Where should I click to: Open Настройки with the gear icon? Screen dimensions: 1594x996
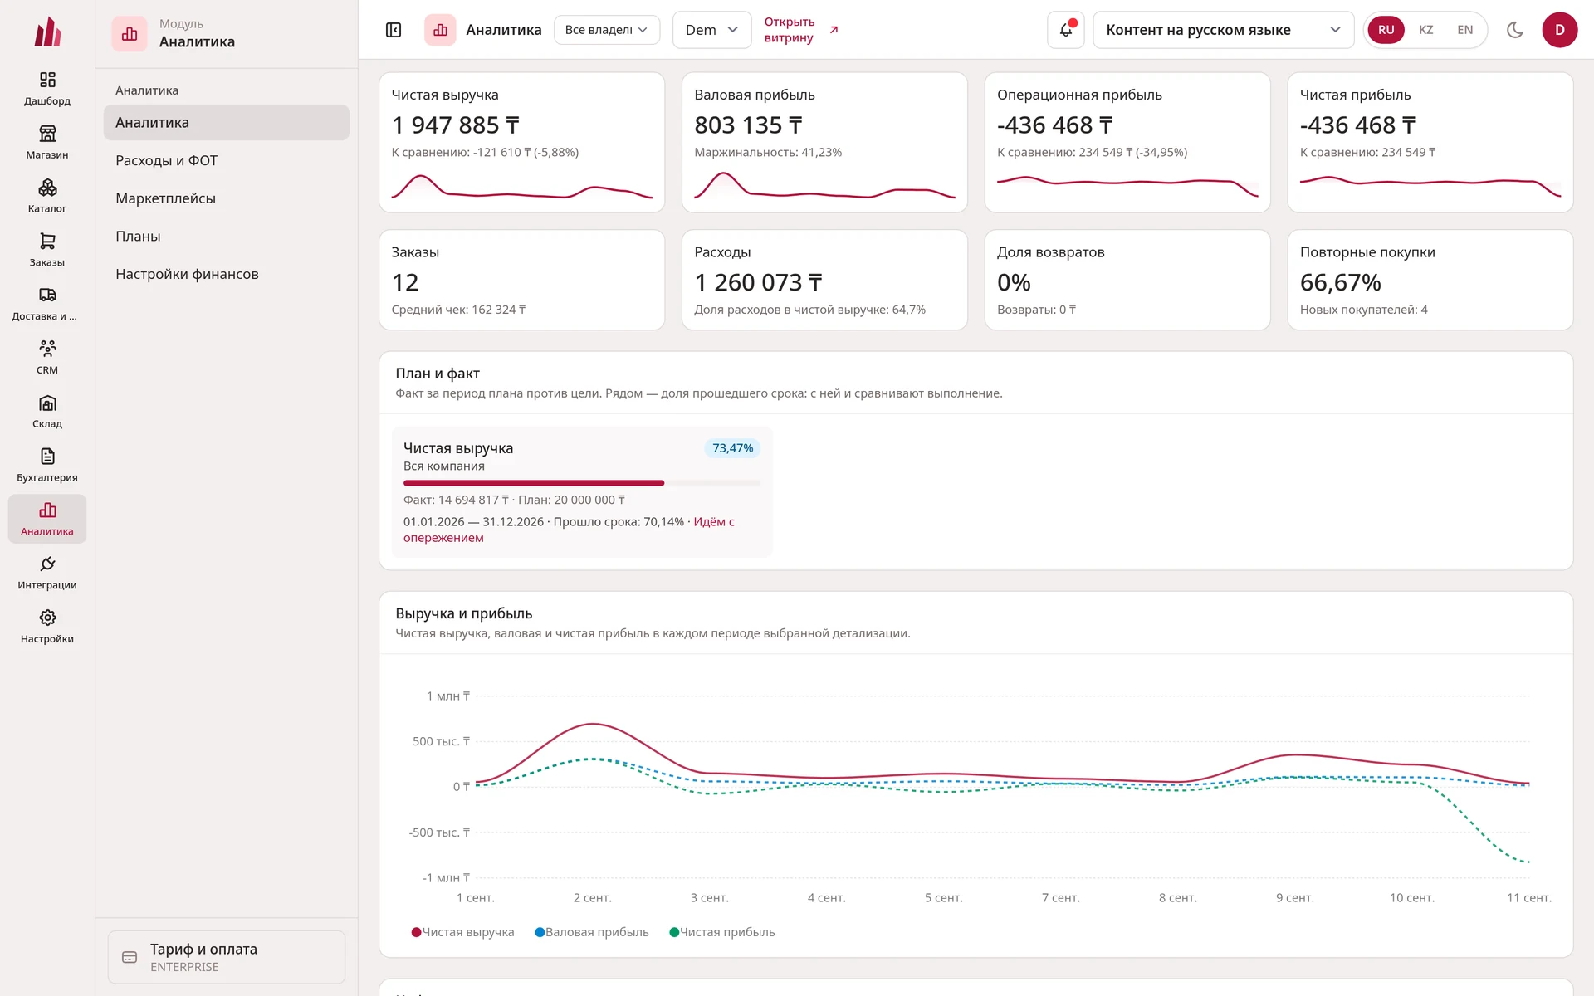pos(47,618)
